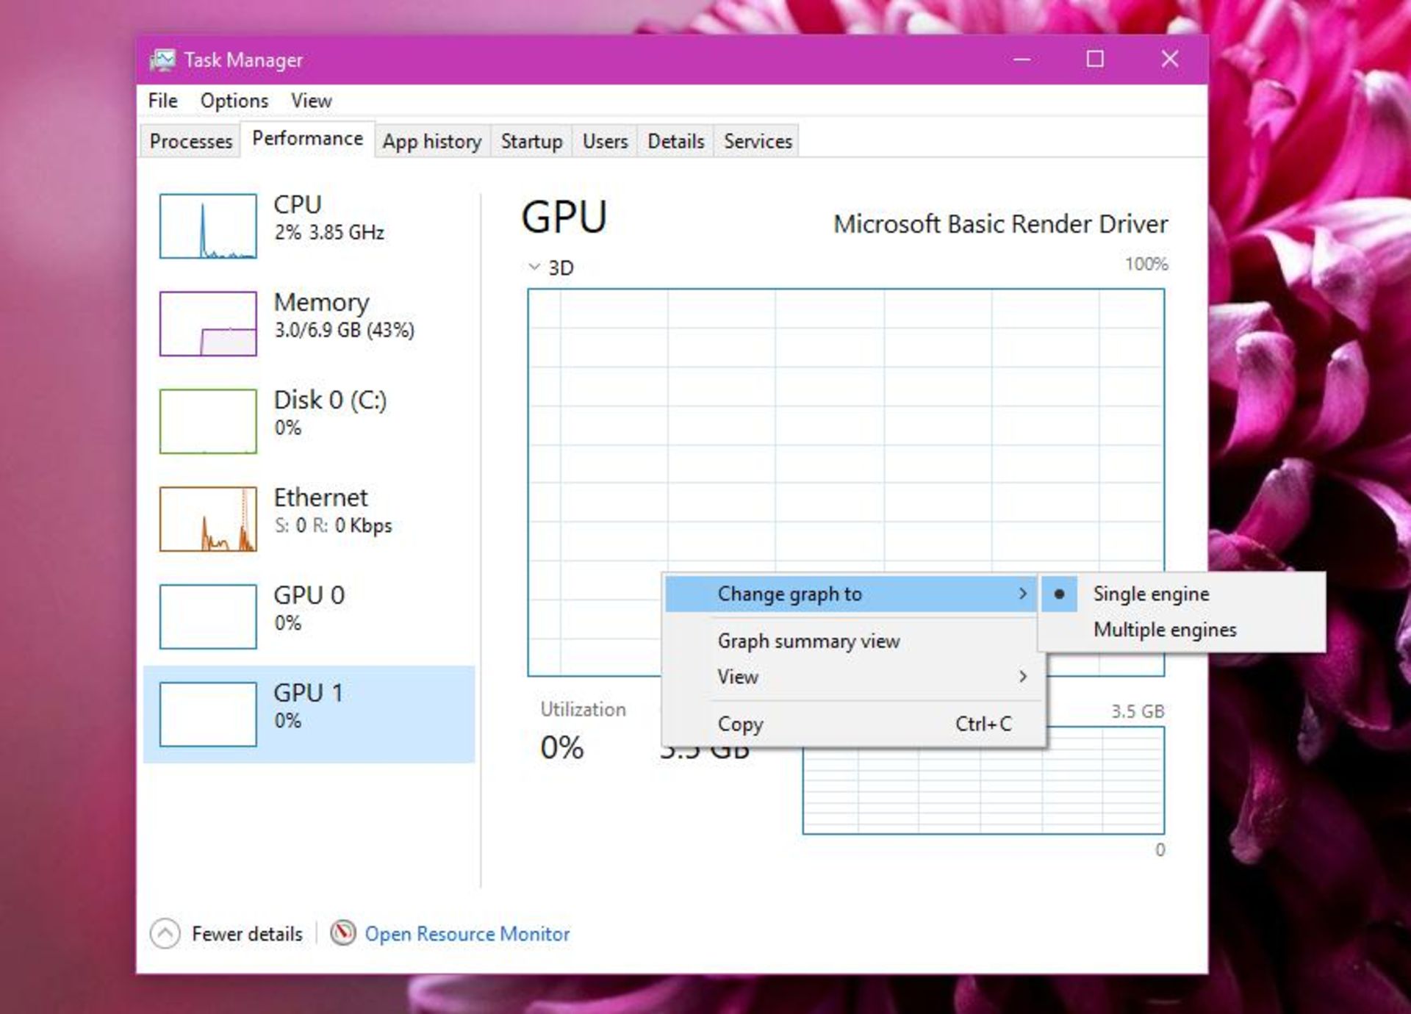
Task: Open the Options menu
Action: [x=234, y=101]
